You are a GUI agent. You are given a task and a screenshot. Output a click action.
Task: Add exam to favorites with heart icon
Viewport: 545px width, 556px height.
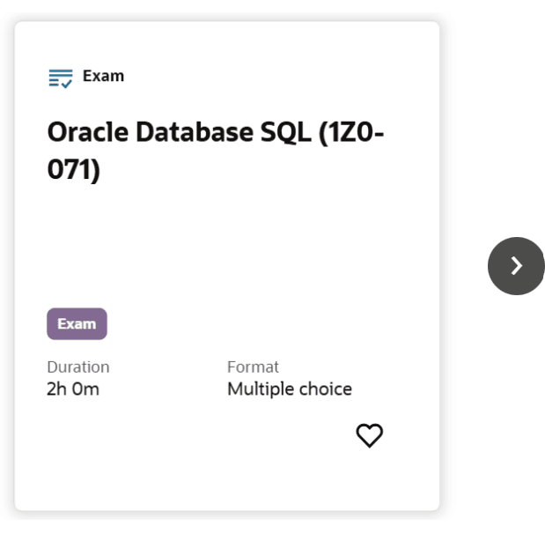point(369,435)
